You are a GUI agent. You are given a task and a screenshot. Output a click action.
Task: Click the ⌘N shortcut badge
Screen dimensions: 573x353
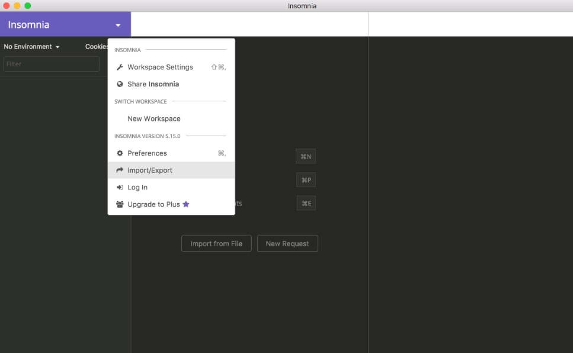306,156
